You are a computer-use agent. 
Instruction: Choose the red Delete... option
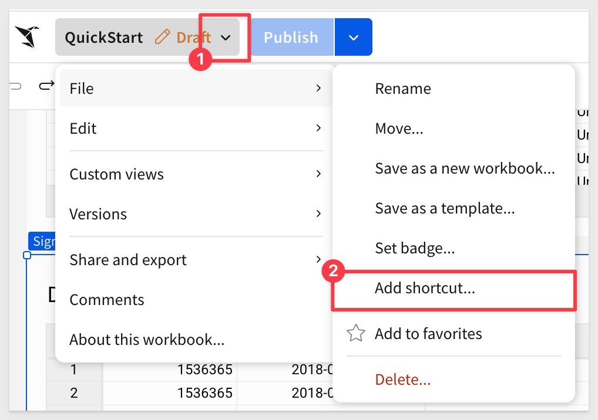coord(403,380)
